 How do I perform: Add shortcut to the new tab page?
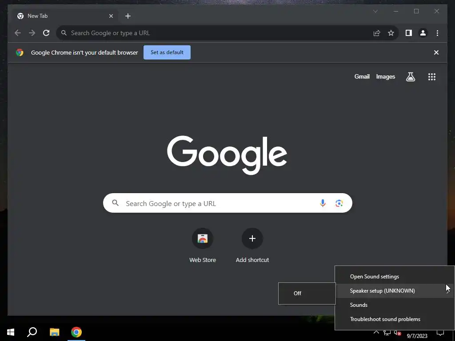click(252, 246)
